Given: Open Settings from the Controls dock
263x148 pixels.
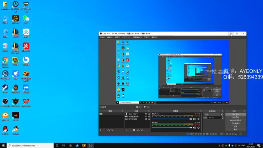Looking at the screenshot, I should (235, 127).
